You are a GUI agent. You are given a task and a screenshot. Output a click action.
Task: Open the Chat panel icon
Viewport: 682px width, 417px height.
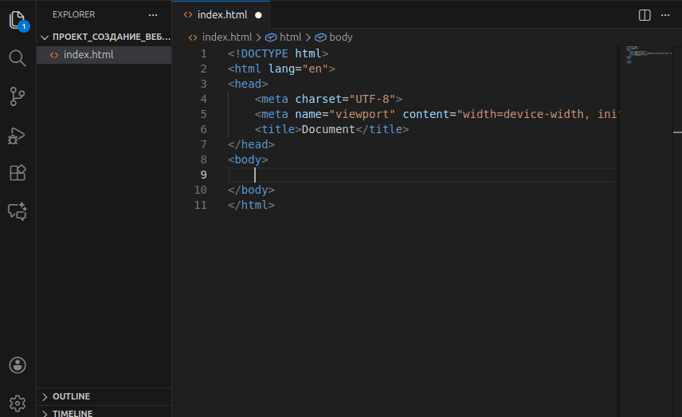coord(18,211)
